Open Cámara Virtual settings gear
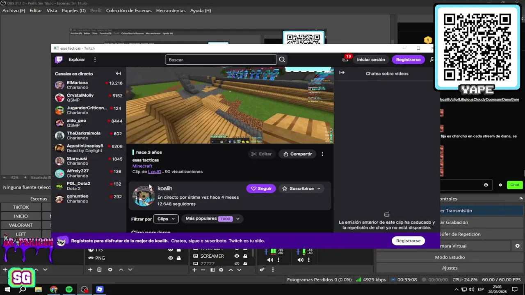The height and width of the screenshot is (295, 525). pos(517,246)
